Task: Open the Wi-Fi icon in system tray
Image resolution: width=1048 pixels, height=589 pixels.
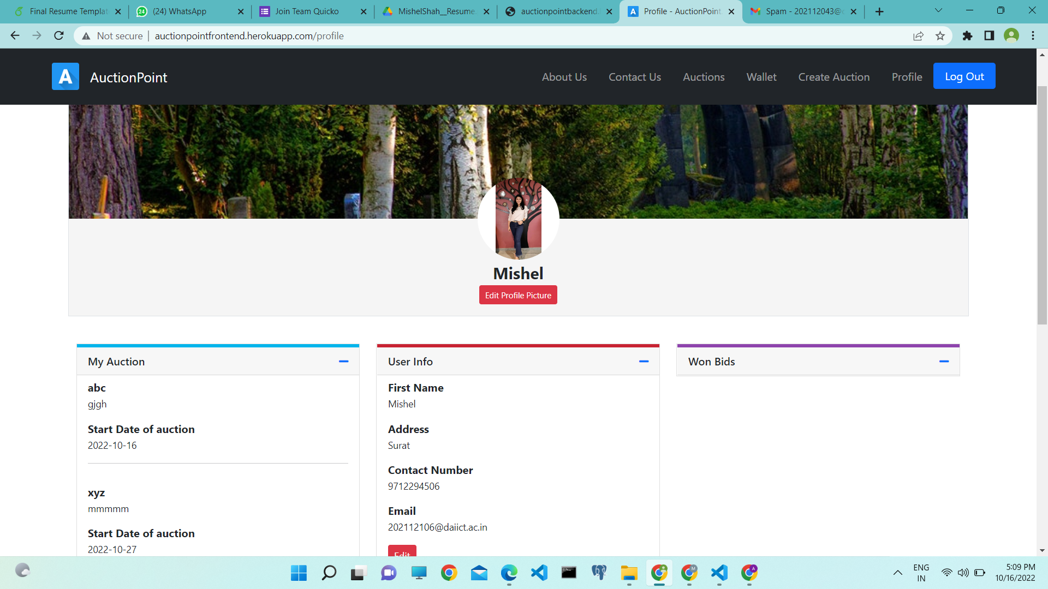Action: (946, 573)
